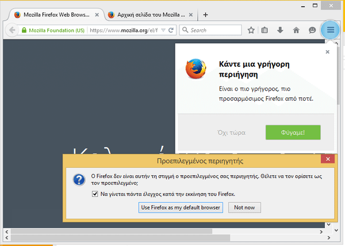This screenshot has width=345, height=246.
Task: Focus the Search input field
Action: tap(210, 30)
